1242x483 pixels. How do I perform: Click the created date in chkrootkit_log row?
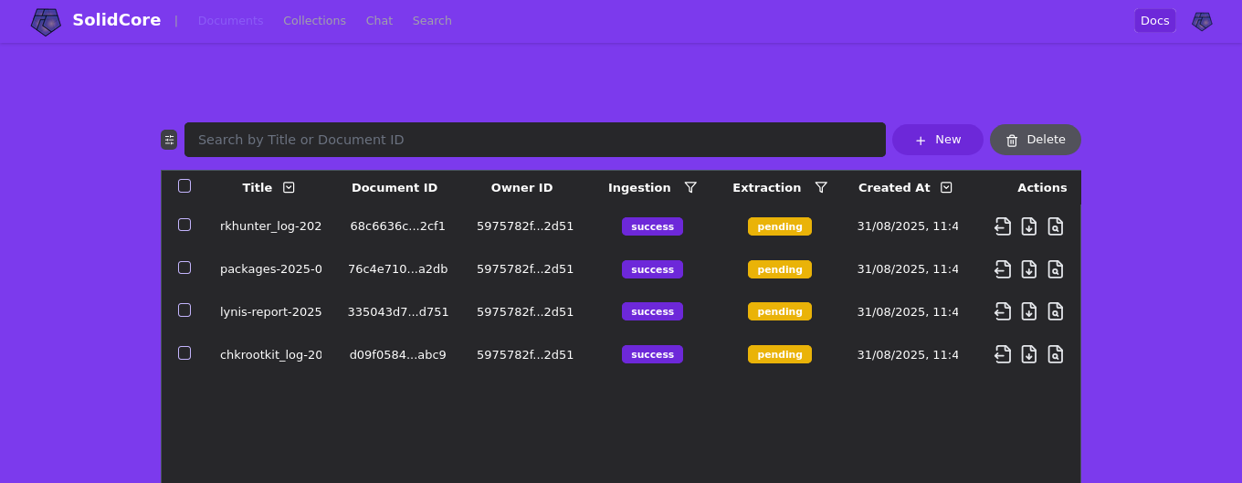pyautogui.click(x=908, y=354)
